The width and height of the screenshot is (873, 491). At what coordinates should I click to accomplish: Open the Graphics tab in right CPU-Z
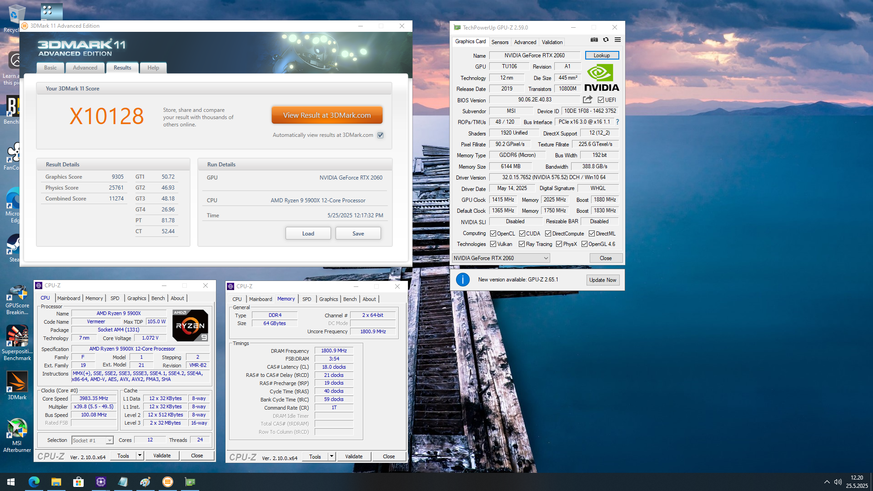click(x=328, y=299)
